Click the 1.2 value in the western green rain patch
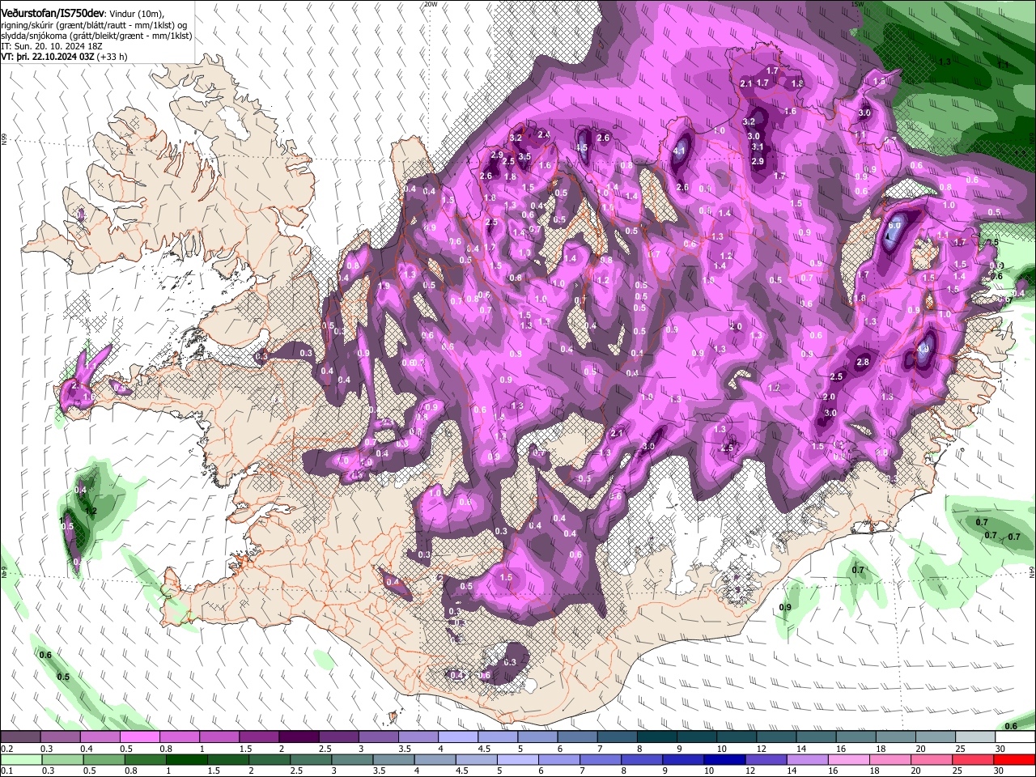Viewport: 1036px width, 777px height. (x=91, y=512)
